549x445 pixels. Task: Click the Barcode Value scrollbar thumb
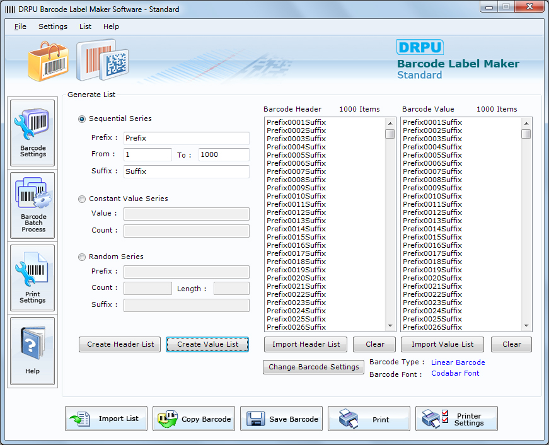526,134
